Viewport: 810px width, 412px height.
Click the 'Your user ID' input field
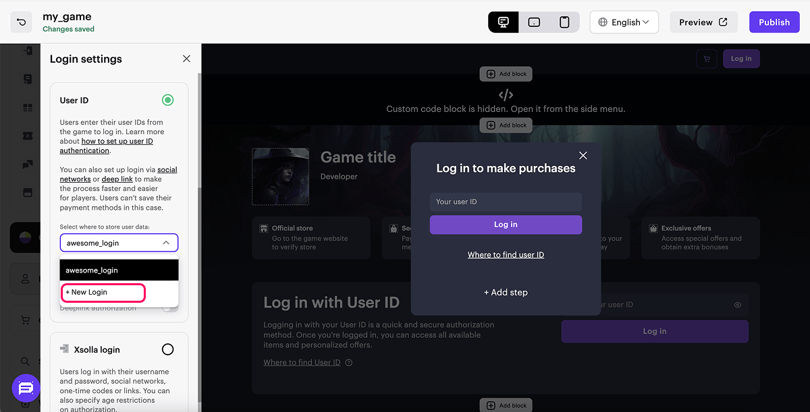506,202
